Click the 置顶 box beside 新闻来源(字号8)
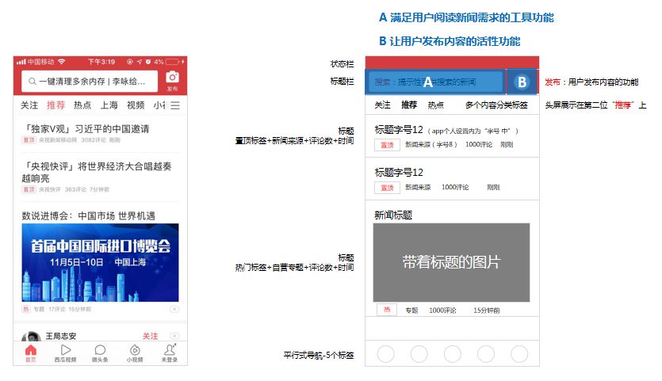 tap(387, 145)
